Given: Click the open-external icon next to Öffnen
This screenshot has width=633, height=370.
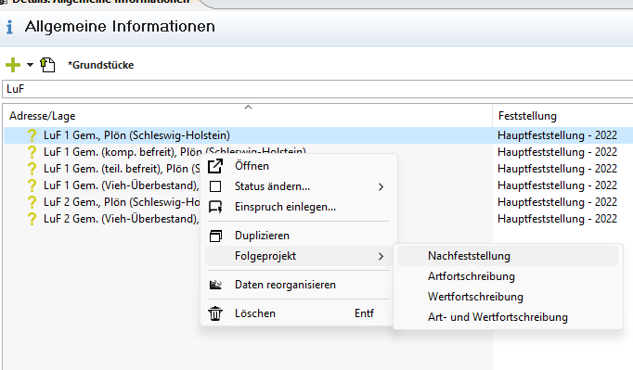Looking at the screenshot, I should (215, 166).
